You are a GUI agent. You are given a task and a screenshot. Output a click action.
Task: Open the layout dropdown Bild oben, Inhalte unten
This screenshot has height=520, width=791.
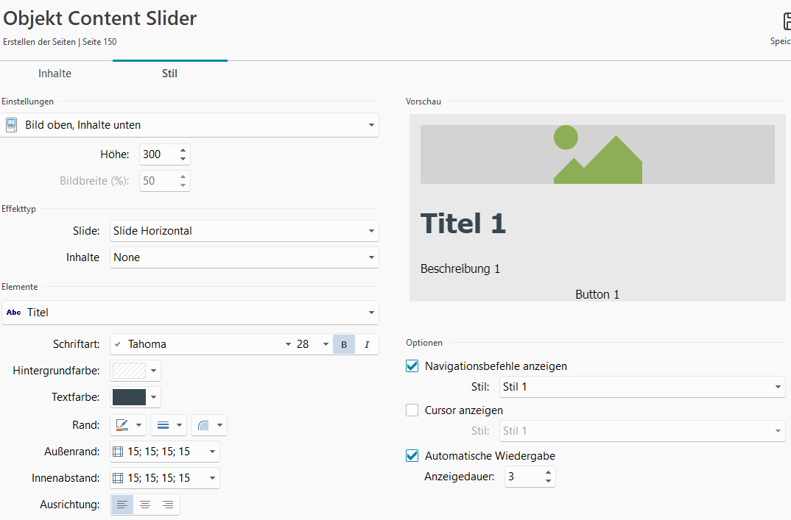click(190, 125)
